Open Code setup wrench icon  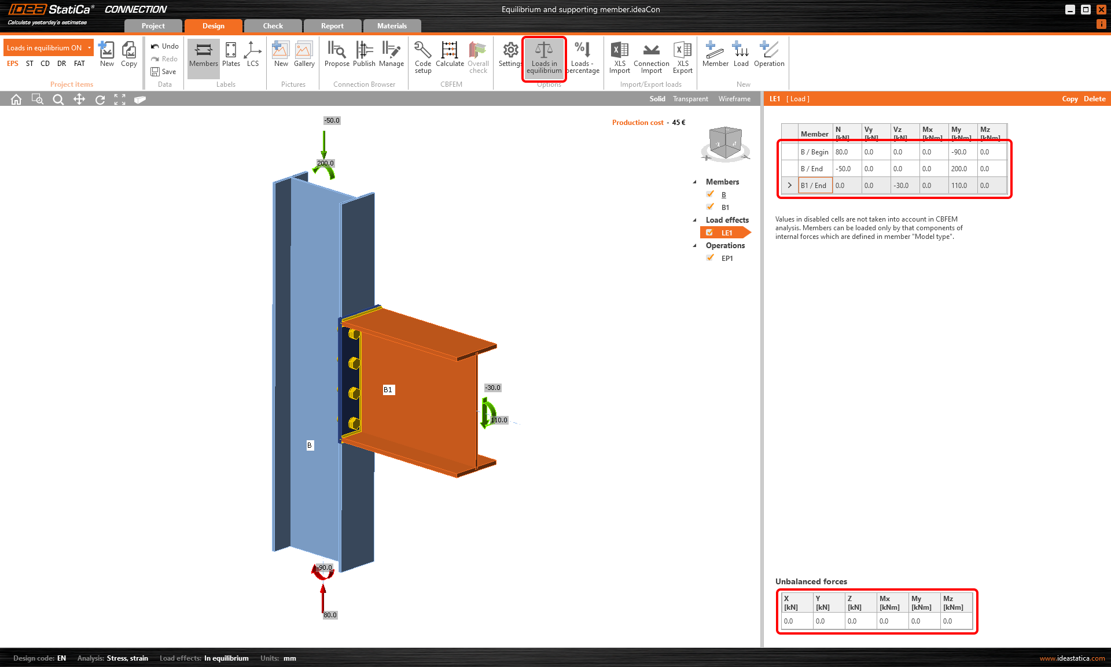click(x=422, y=51)
